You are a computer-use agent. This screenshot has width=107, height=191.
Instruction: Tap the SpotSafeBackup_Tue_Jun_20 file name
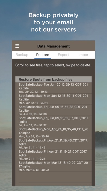(x=53, y=86)
